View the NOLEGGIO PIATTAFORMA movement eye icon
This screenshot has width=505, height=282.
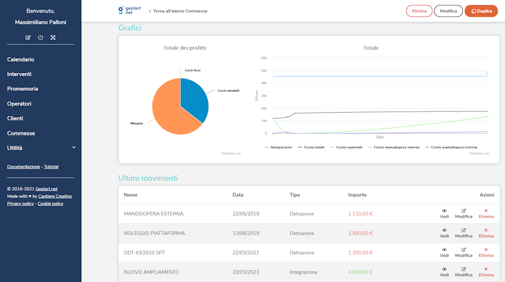[444, 233]
